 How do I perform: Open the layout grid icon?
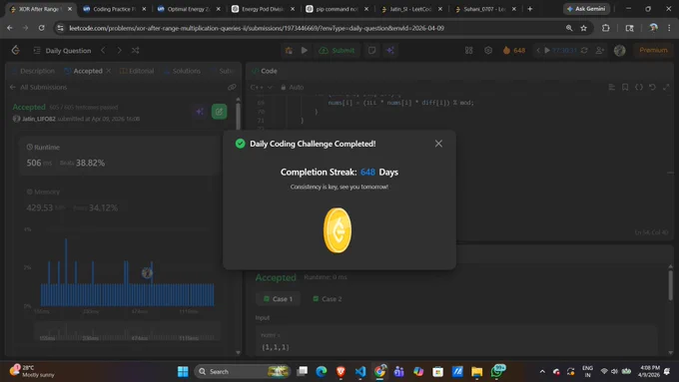pyautogui.click(x=468, y=51)
